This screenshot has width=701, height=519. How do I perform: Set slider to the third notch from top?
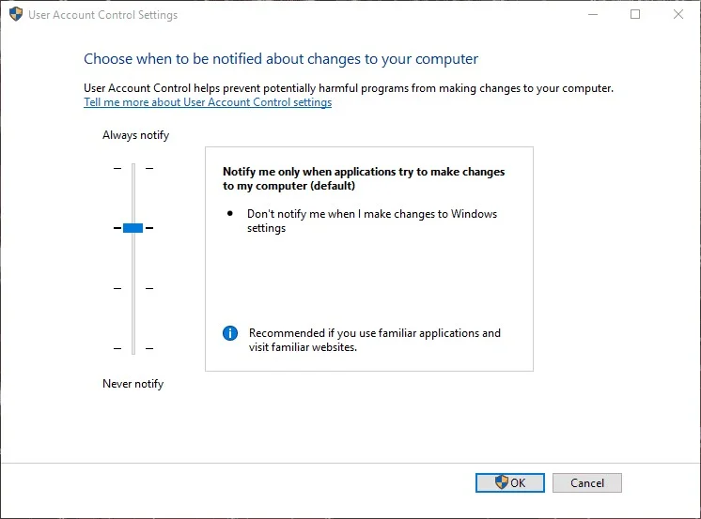point(132,288)
